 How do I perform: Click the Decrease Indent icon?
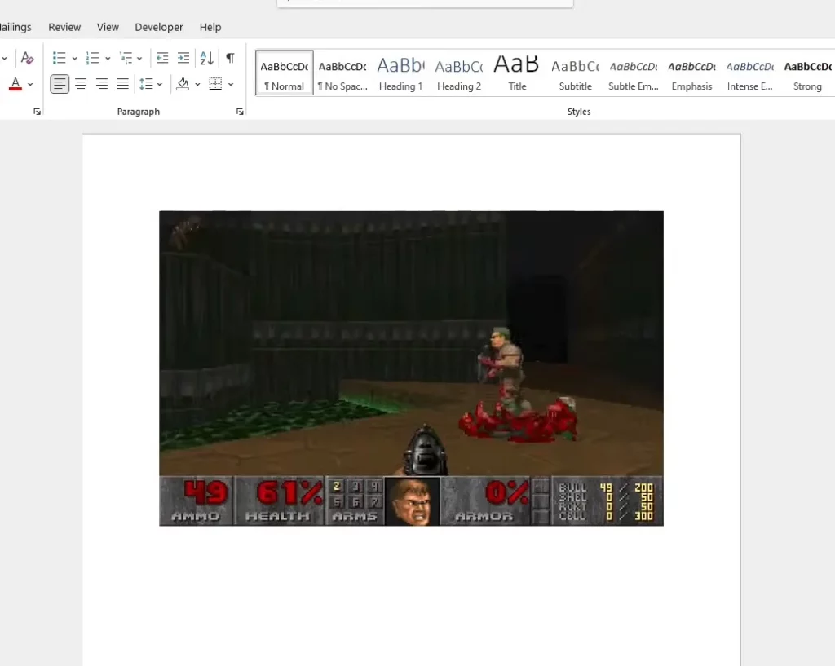(x=162, y=58)
